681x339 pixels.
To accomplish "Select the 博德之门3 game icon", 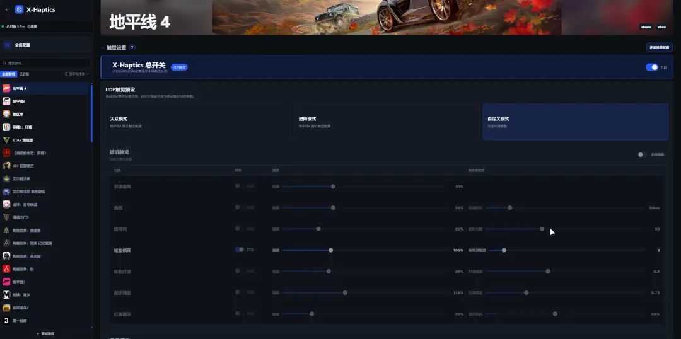I will click(6, 217).
